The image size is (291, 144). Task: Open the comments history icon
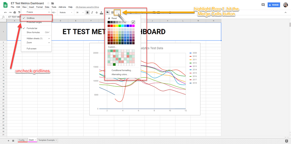pos(263,5)
